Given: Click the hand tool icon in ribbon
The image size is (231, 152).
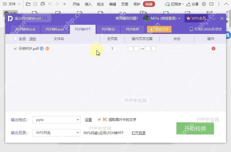Looking at the screenshot, I should (6, 13).
